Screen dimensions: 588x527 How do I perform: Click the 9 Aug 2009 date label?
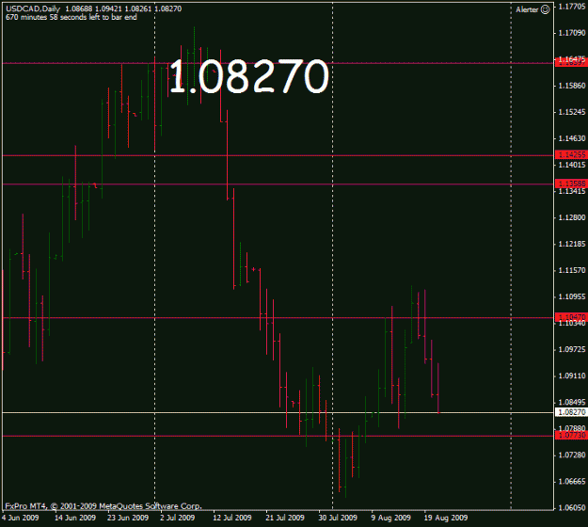coord(390,518)
